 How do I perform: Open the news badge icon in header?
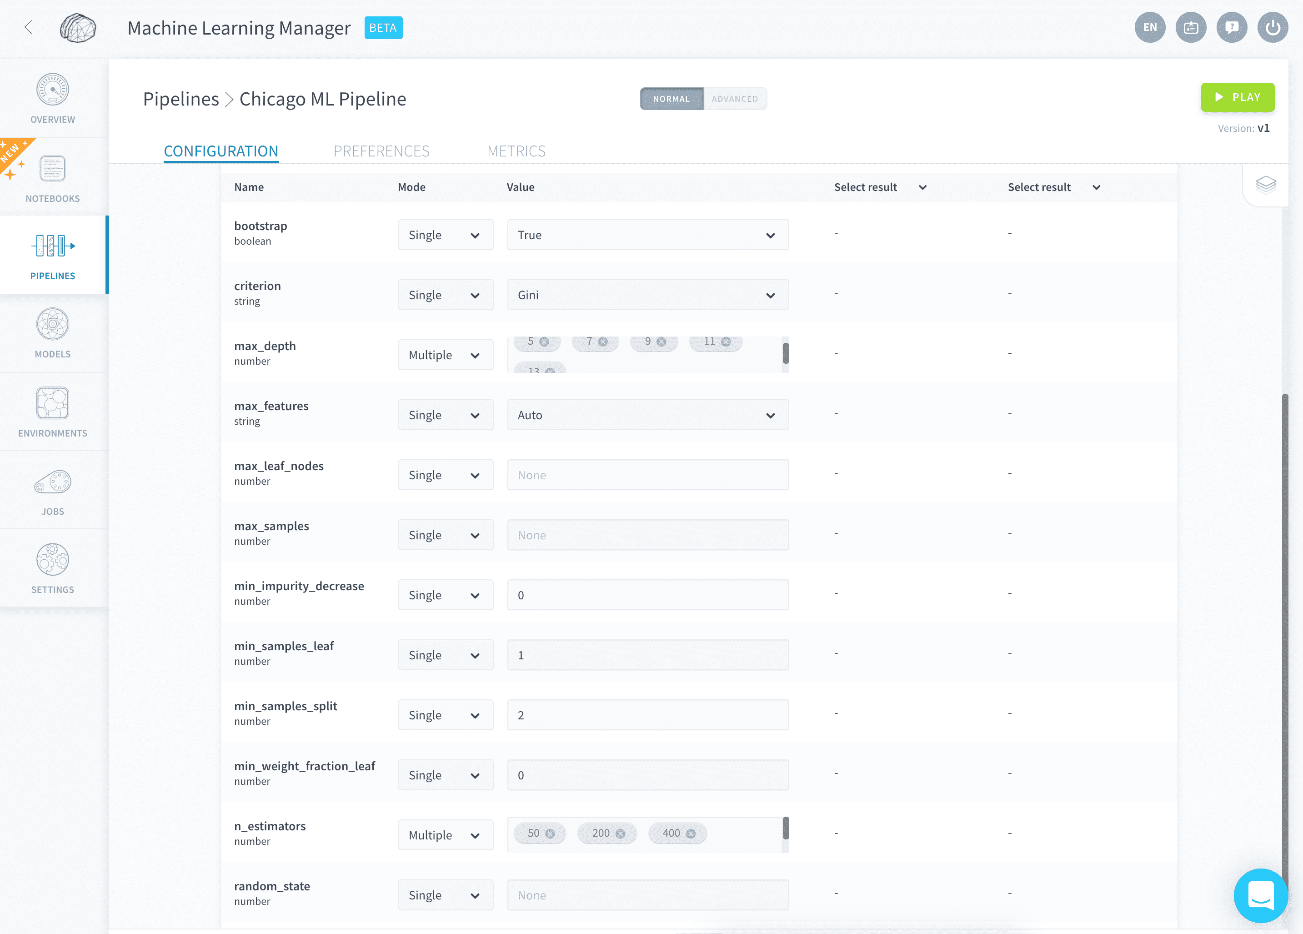pos(1190,27)
